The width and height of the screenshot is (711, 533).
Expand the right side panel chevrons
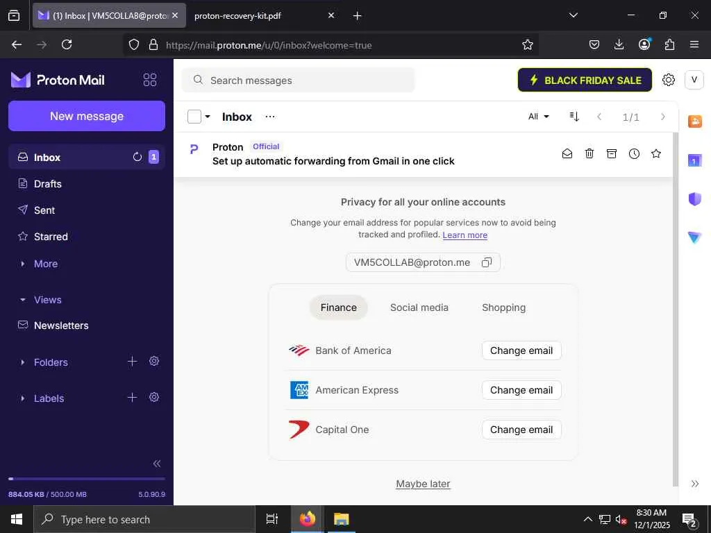tap(694, 484)
